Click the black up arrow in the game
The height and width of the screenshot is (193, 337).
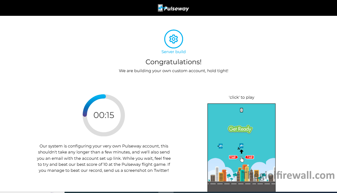pyautogui.click(x=241, y=152)
